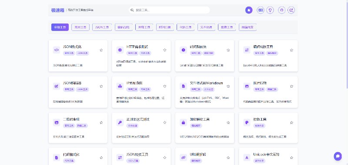Click the lightbulb icon in header

point(270,10)
